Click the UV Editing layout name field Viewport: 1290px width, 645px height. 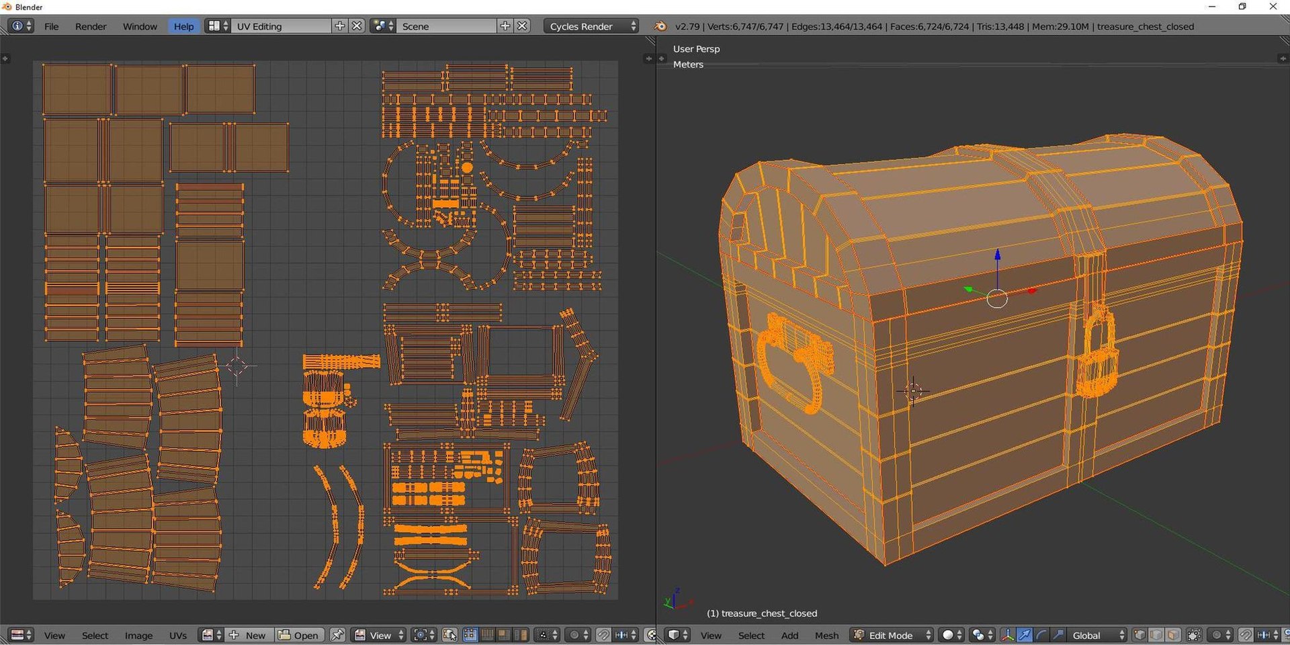coord(282,26)
